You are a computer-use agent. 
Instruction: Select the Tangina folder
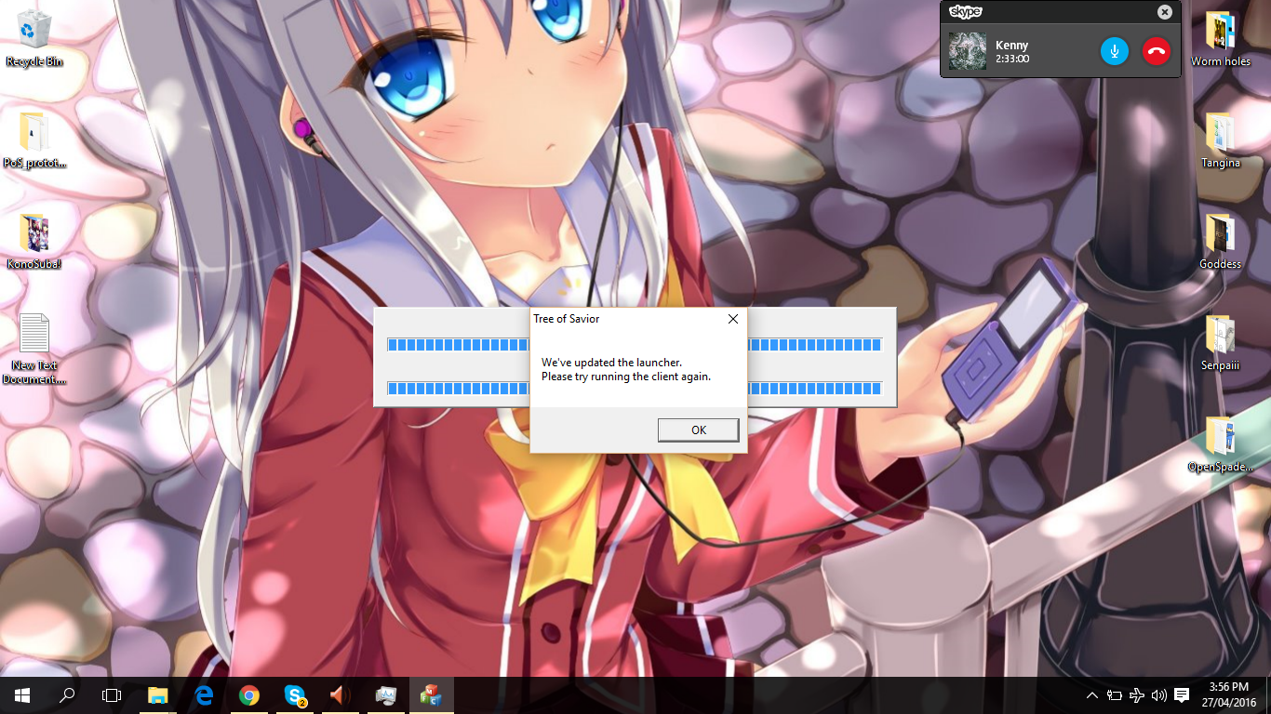click(1221, 139)
